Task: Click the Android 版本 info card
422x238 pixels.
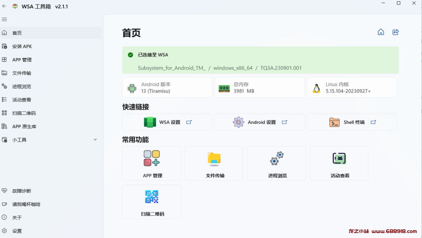Action: click(167, 88)
